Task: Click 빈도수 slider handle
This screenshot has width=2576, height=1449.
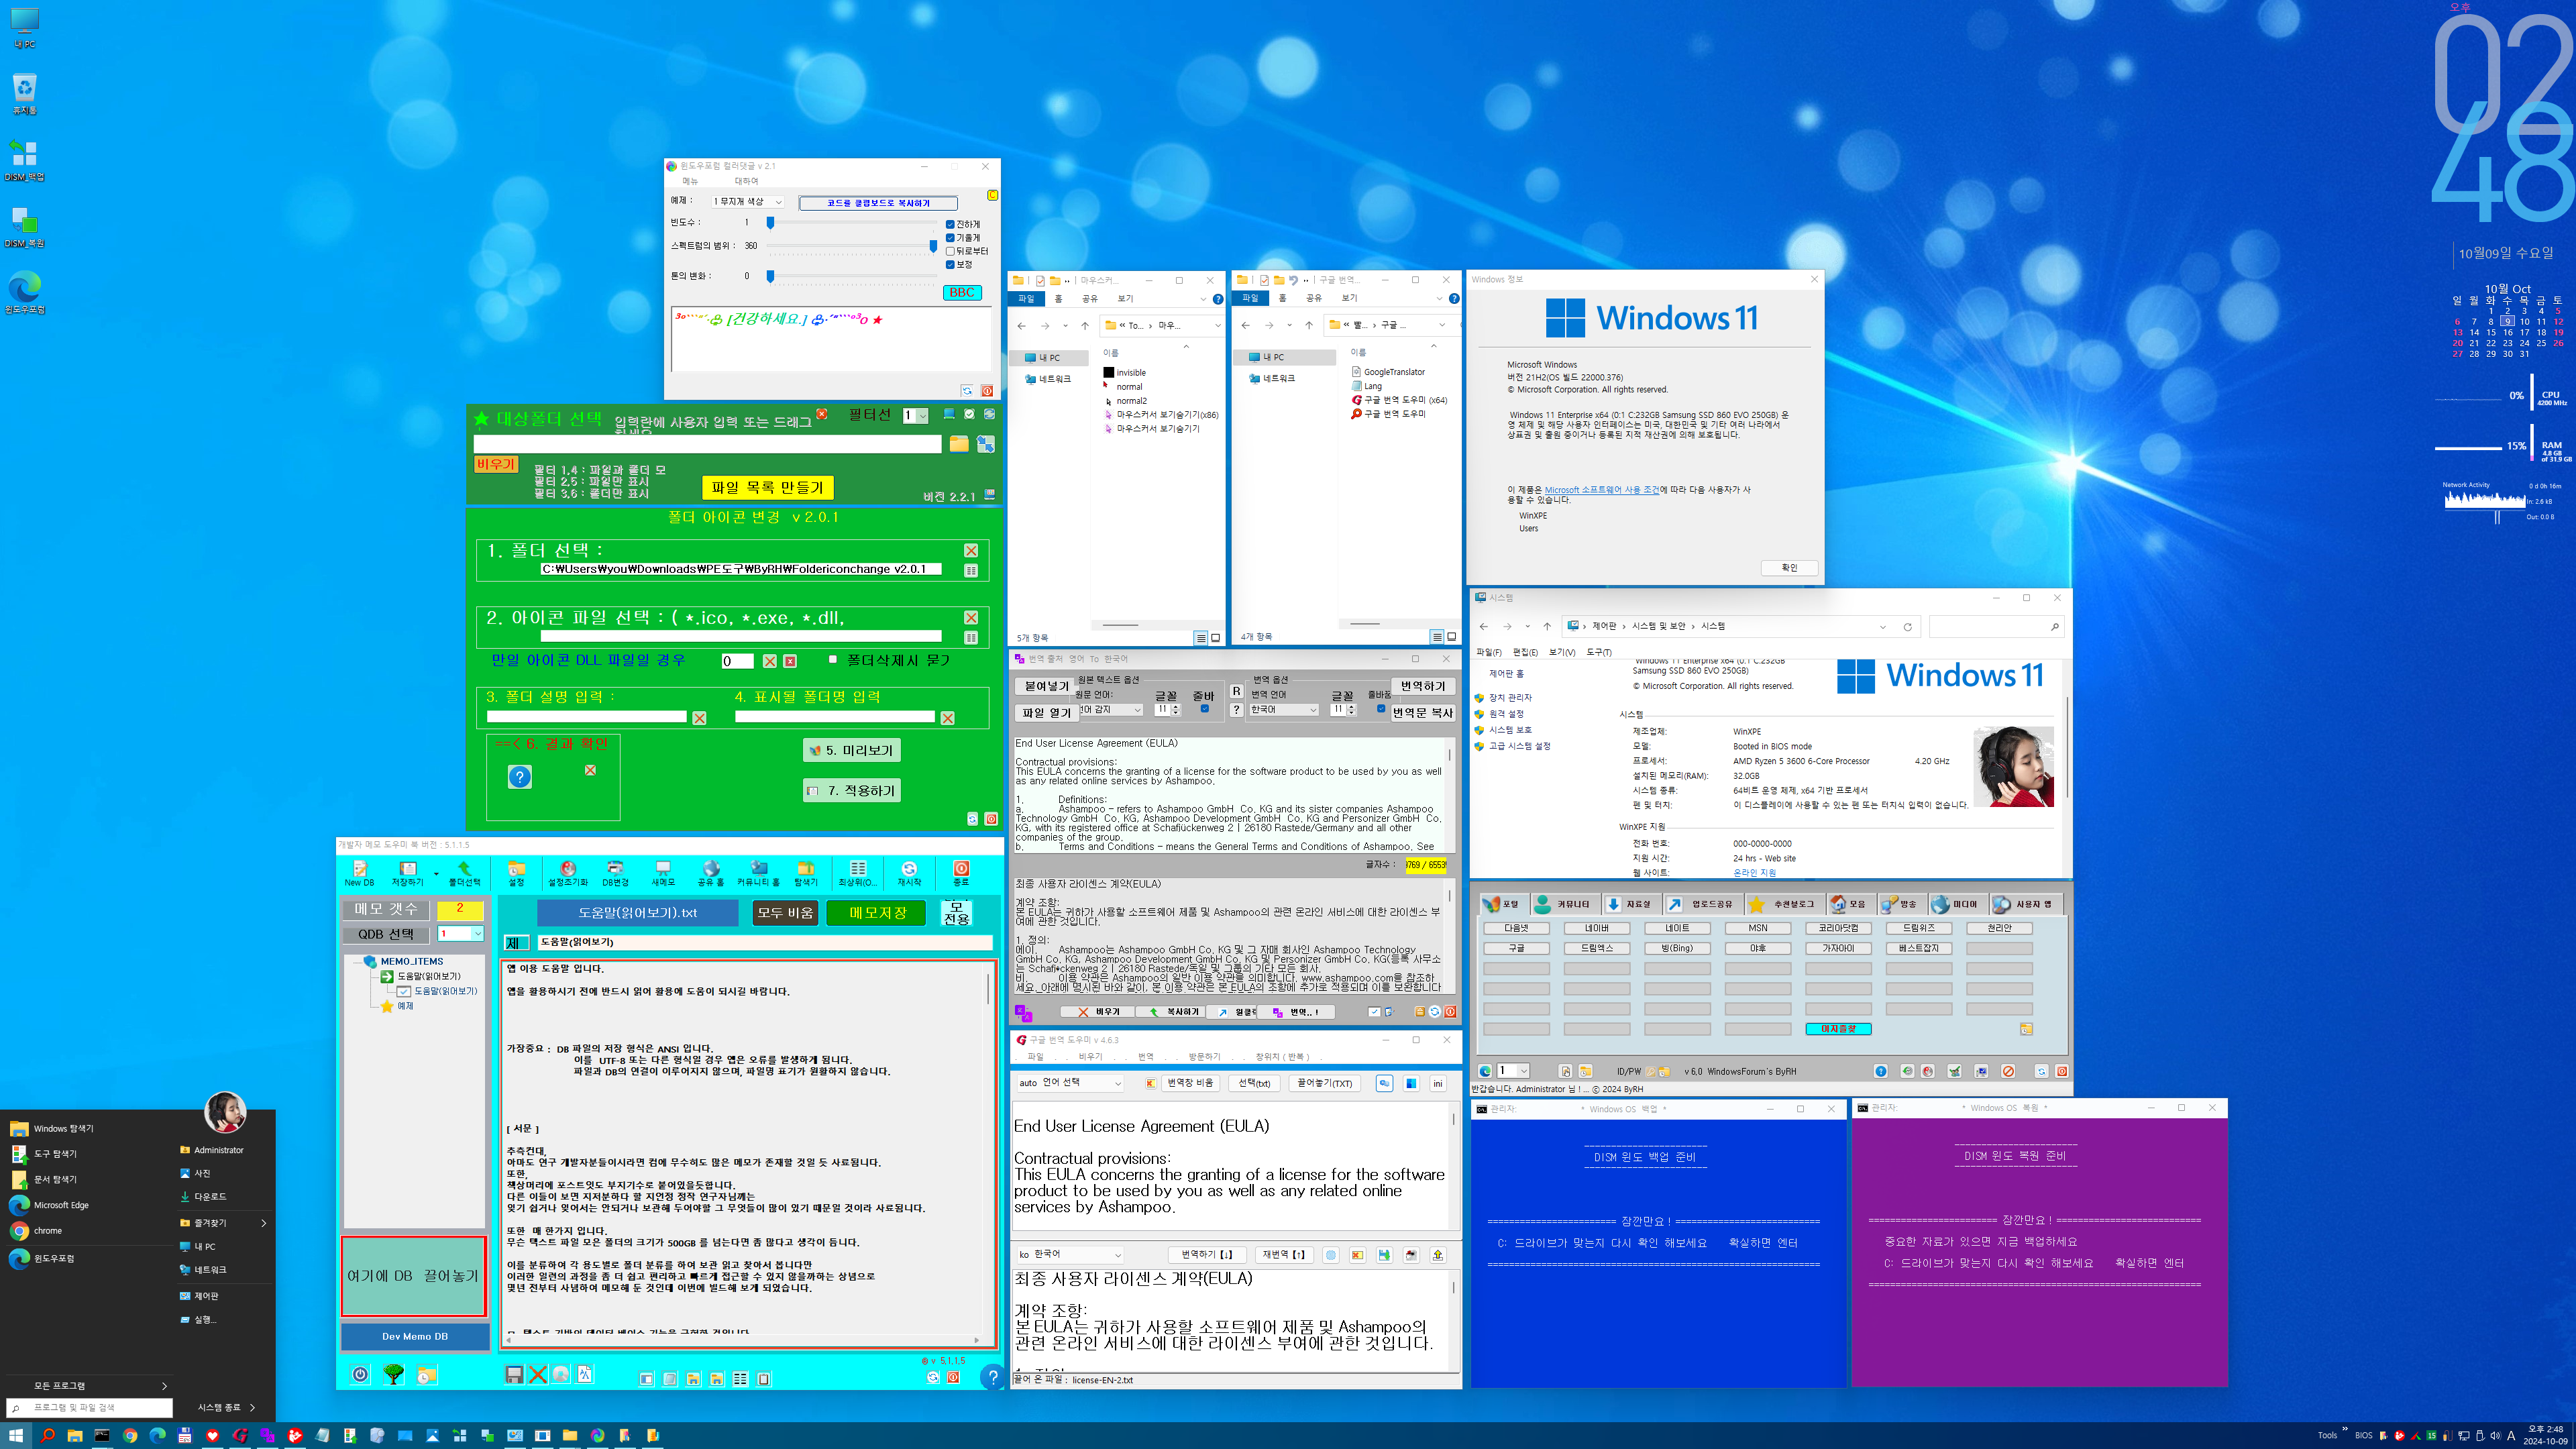Action: pyautogui.click(x=770, y=222)
